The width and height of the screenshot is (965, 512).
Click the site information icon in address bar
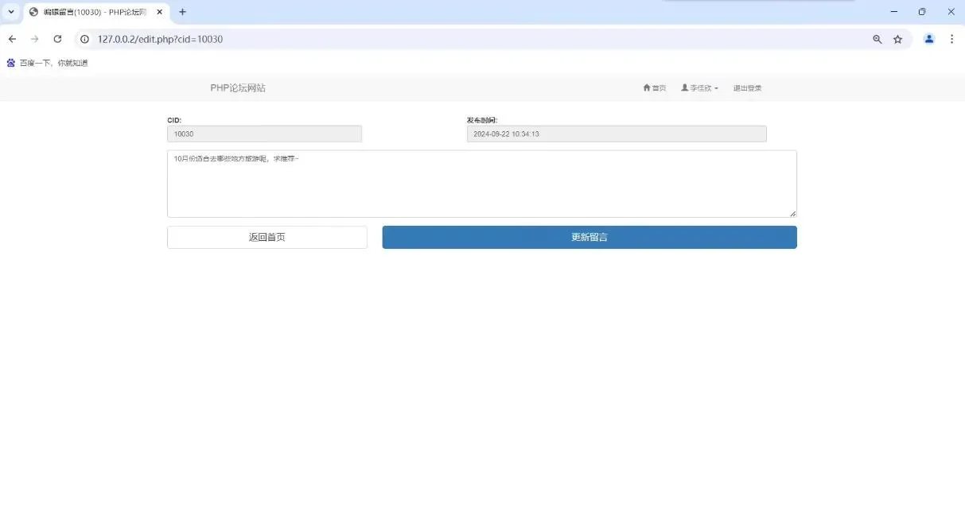(84, 38)
